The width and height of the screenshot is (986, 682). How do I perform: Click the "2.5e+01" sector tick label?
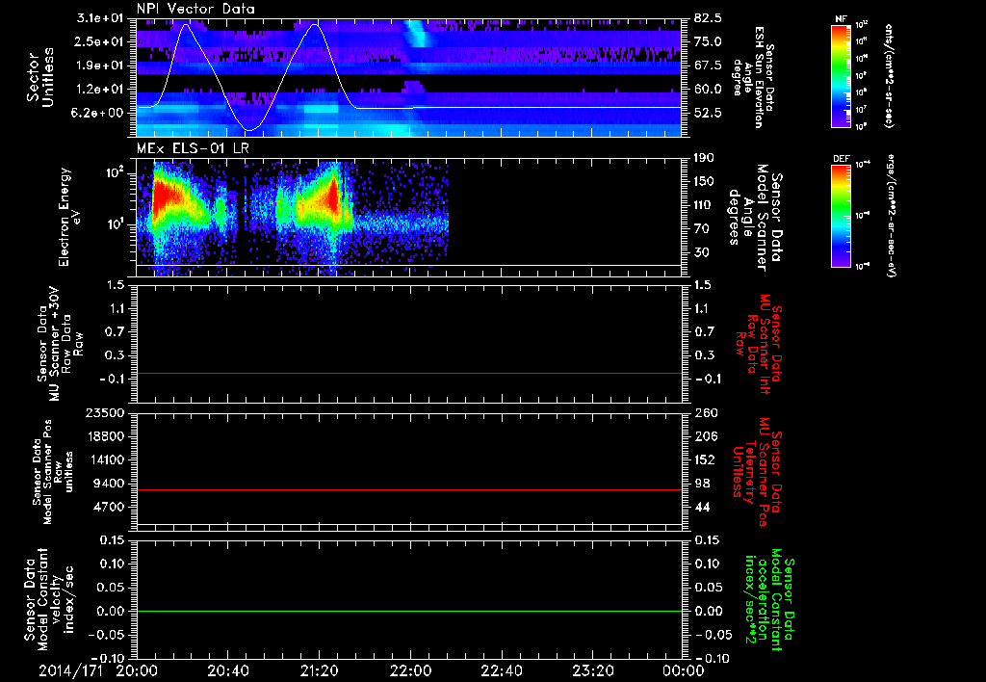point(101,41)
